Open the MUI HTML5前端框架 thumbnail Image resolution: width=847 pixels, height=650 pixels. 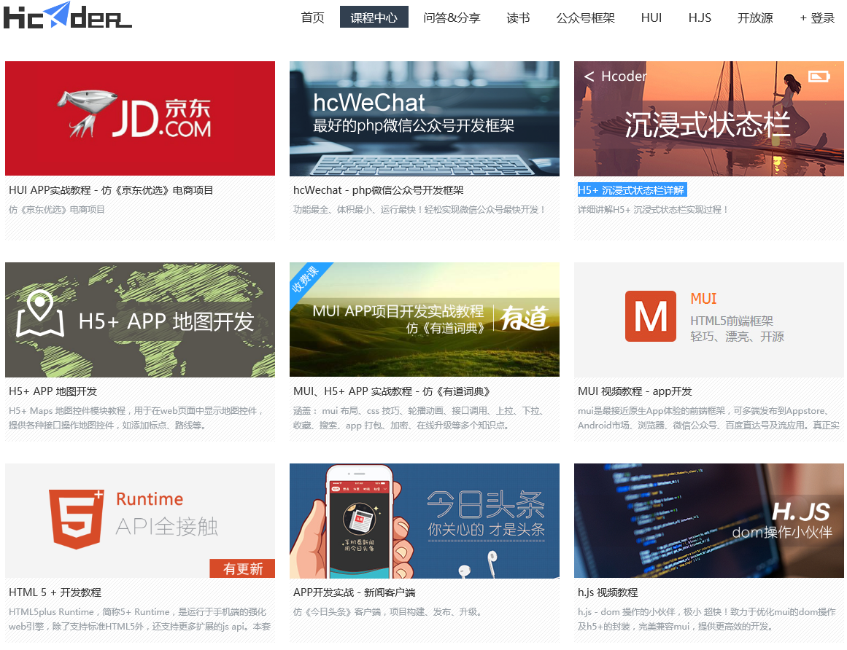[708, 319]
